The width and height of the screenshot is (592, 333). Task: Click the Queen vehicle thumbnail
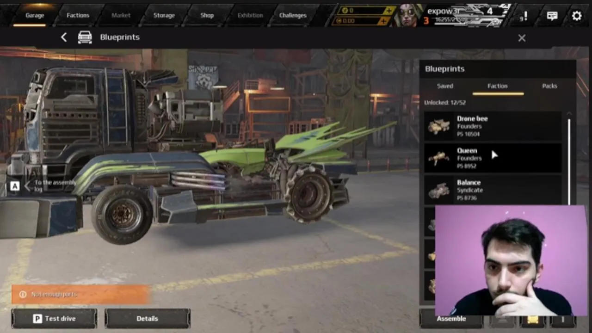438,158
